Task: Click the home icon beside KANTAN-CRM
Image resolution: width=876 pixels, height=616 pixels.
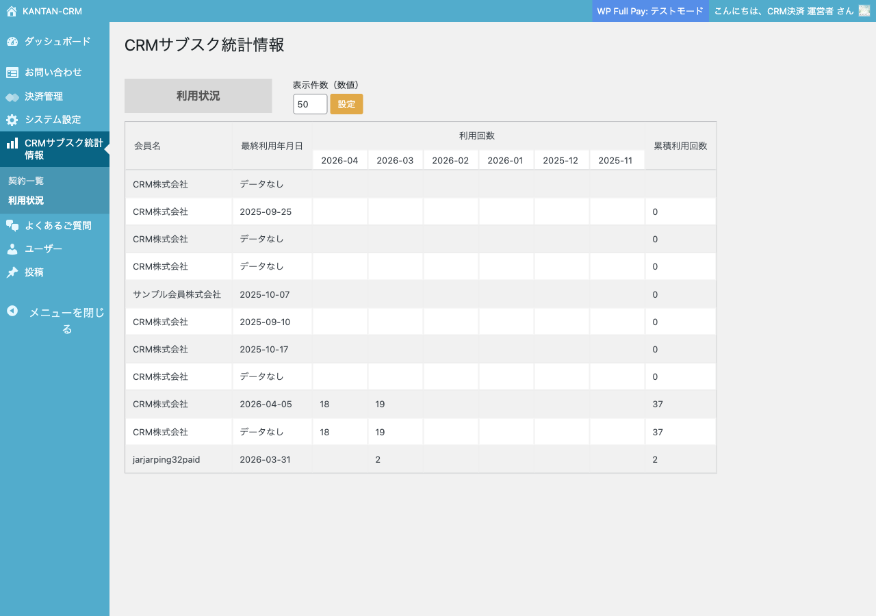Action: point(11,11)
